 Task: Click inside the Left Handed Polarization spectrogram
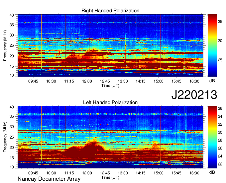[x=110, y=137]
